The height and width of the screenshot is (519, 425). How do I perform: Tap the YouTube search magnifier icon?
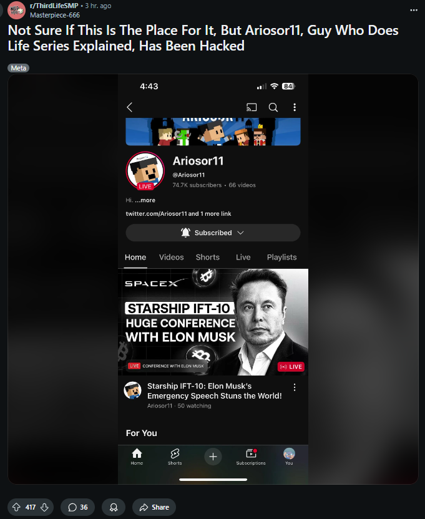click(273, 107)
